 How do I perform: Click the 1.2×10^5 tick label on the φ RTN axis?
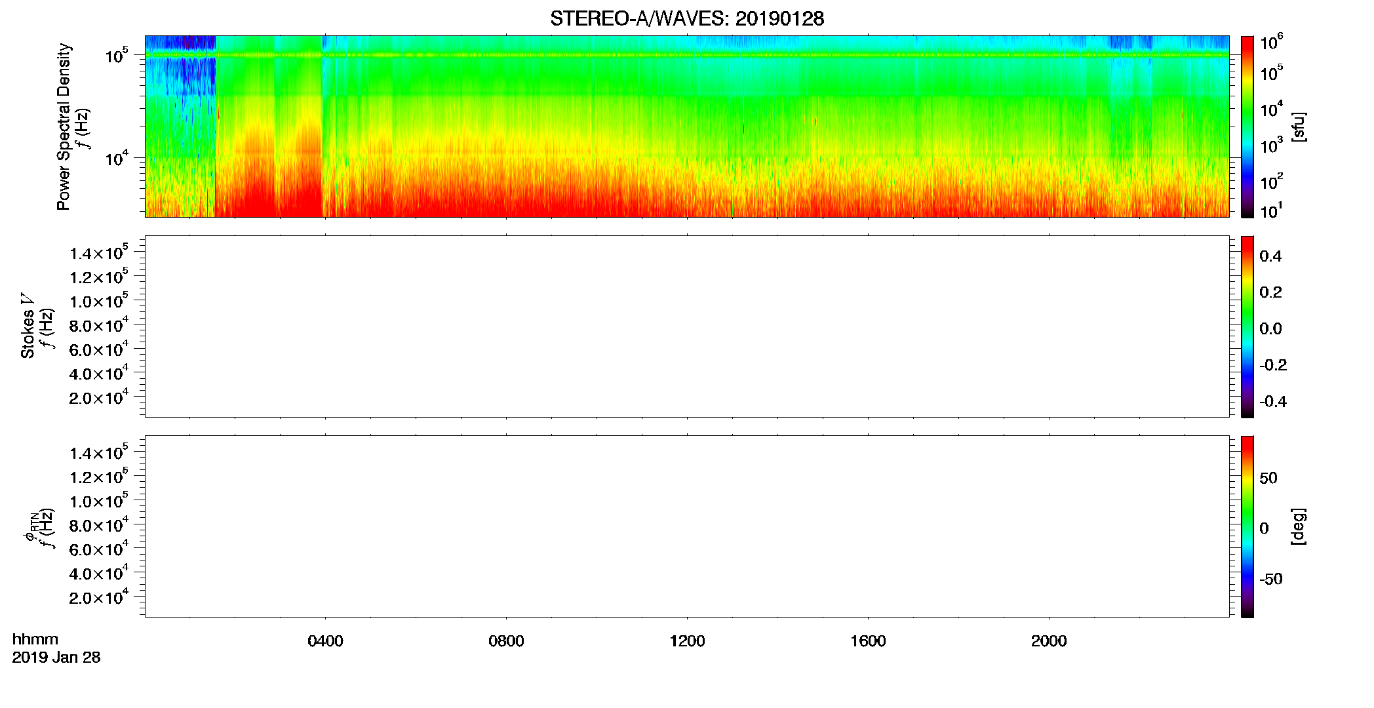(99, 477)
